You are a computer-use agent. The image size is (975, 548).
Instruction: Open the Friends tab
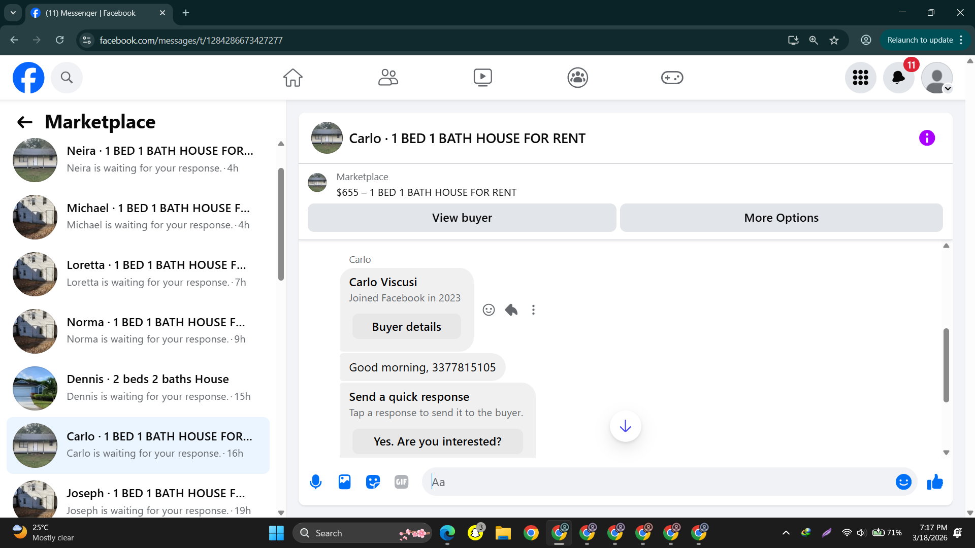tap(388, 78)
